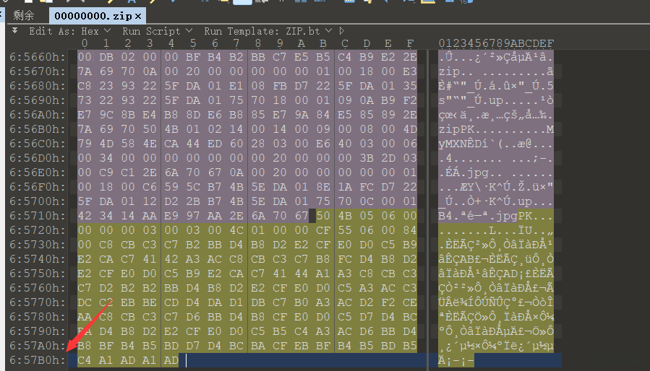Open the Edit As: Hex dropdown

107,30
